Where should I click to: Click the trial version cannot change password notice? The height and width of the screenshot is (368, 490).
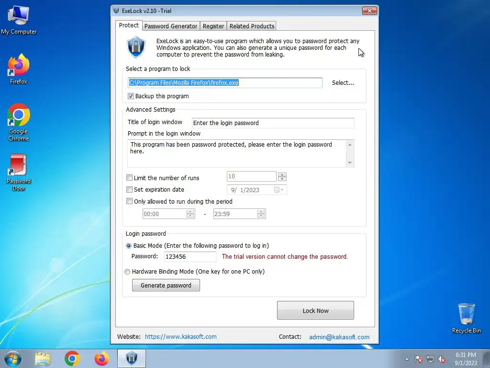click(x=285, y=257)
